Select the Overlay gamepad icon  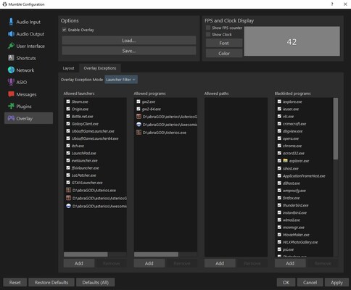pos(11,118)
